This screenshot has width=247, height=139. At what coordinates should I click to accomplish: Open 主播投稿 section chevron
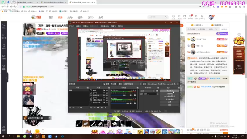202,25
